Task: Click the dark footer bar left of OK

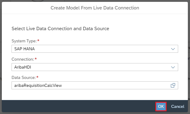Action: (78, 106)
